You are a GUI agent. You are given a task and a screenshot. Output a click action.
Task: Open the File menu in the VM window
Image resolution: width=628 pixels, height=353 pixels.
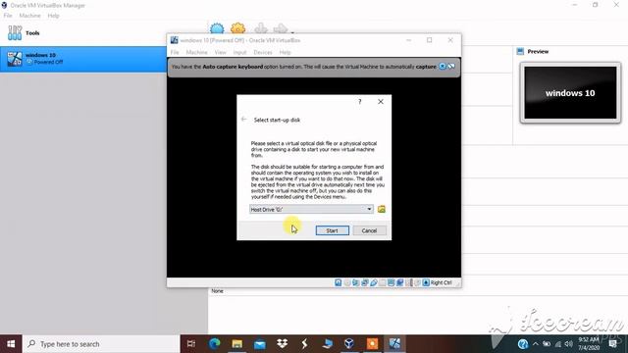175,52
